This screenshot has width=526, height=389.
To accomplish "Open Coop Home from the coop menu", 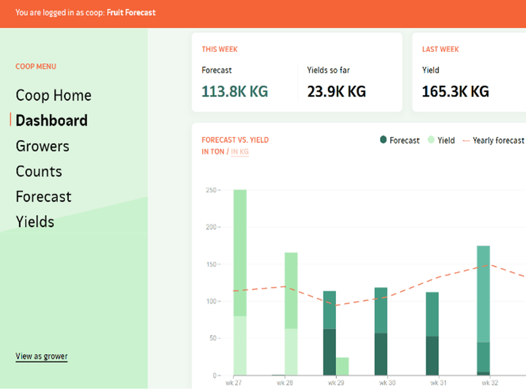I will click(53, 95).
